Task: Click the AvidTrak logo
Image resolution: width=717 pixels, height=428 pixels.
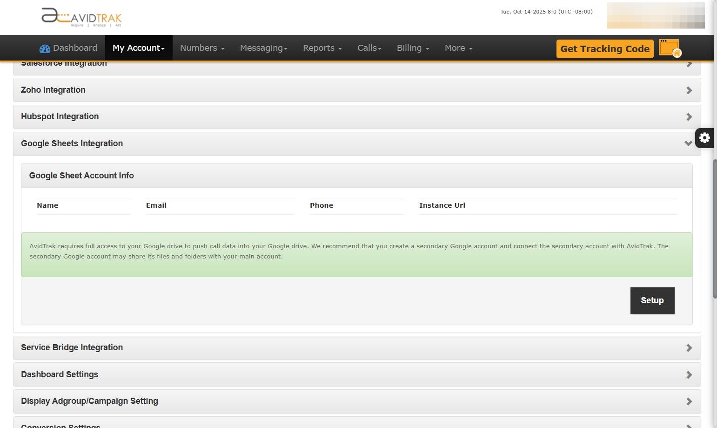Action: [81, 17]
